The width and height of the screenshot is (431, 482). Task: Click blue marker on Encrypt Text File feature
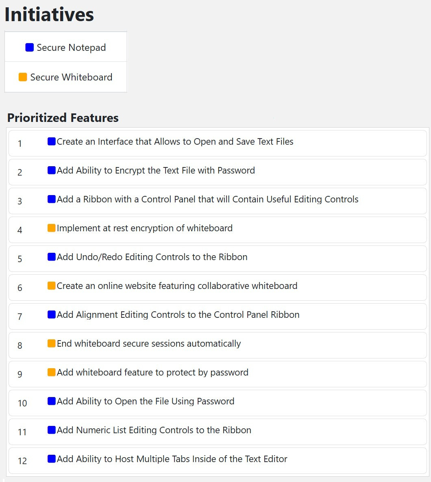[x=51, y=170]
